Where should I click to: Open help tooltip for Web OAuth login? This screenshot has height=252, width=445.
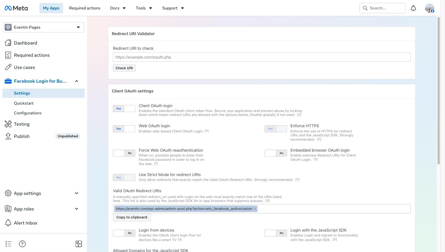(x=207, y=131)
